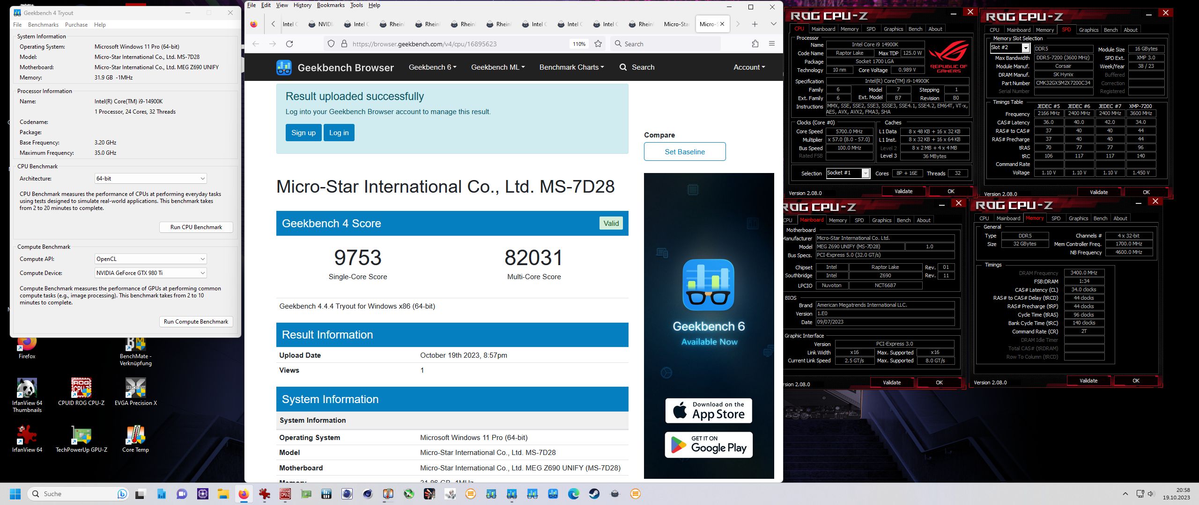Click OK in CPU-Z Memory window
The width and height of the screenshot is (1199, 505).
tap(1136, 381)
